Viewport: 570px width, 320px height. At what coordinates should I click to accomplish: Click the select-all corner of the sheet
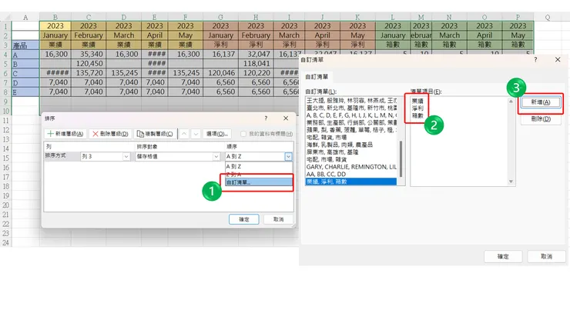click(5, 17)
